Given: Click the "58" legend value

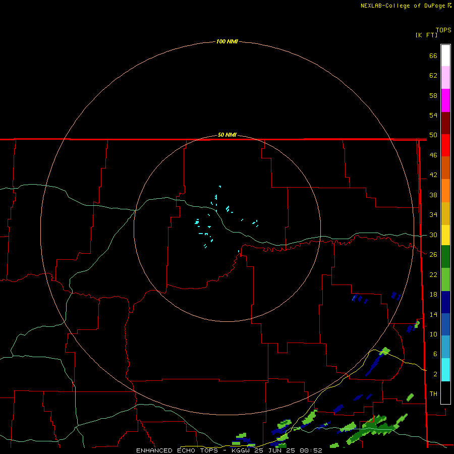Looking at the screenshot, I should pyautogui.click(x=433, y=95).
